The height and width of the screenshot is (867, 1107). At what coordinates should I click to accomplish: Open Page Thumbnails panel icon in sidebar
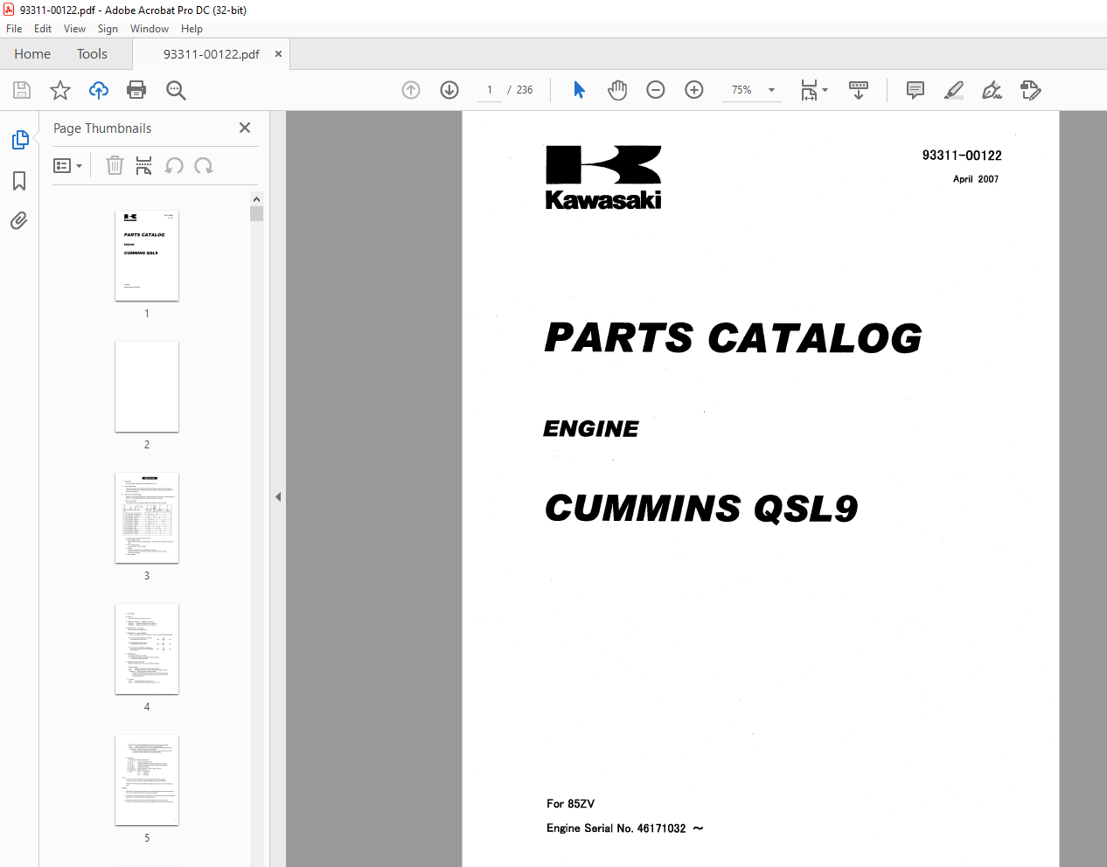19,140
